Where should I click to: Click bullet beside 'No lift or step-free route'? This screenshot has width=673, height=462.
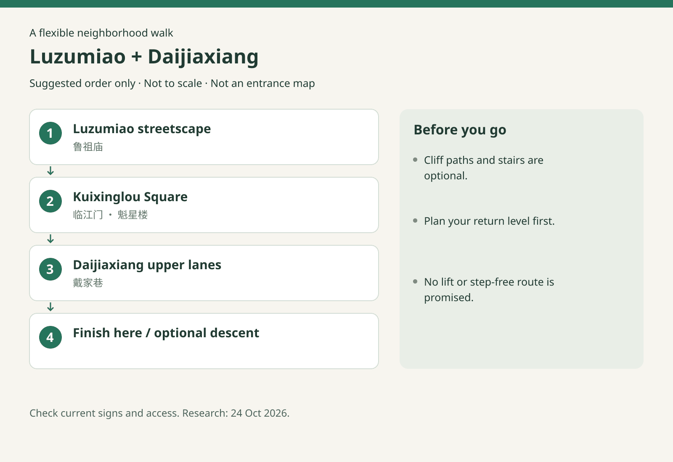coord(415,281)
